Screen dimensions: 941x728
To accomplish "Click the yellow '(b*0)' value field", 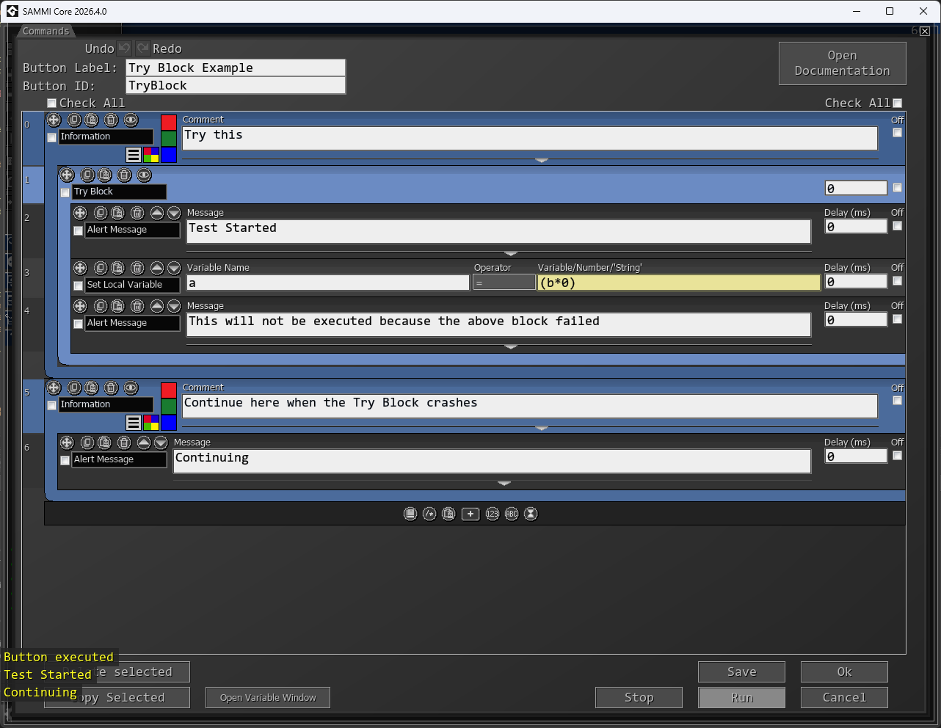I will click(679, 283).
